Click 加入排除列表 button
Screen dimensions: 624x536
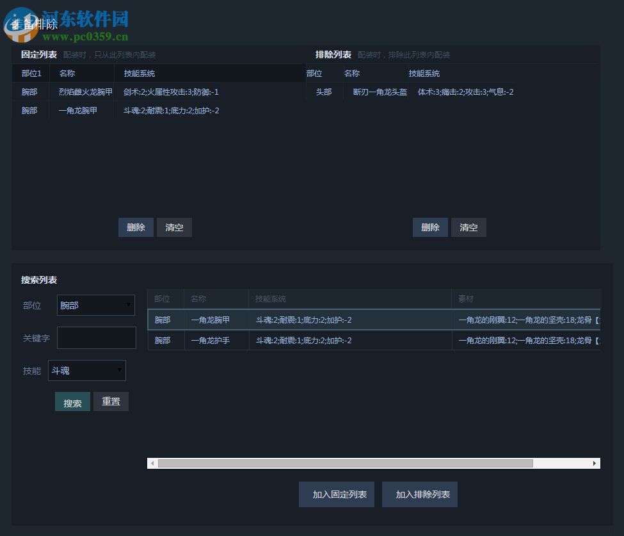(420, 494)
